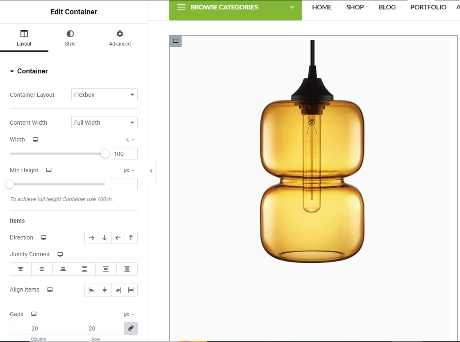Click the Browse Categories hamburger icon

click(x=181, y=7)
